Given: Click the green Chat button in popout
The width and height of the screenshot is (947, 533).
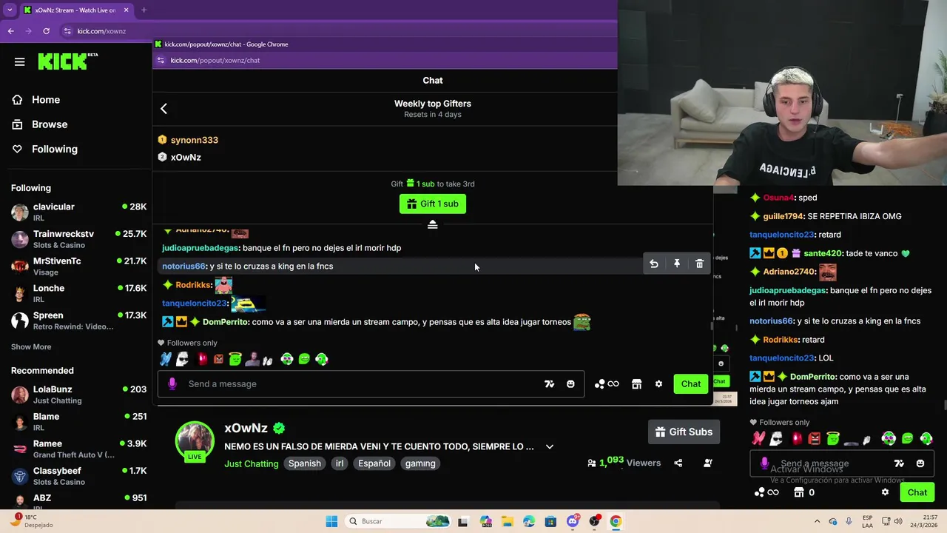Looking at the screenshot, I should (691, 383).
